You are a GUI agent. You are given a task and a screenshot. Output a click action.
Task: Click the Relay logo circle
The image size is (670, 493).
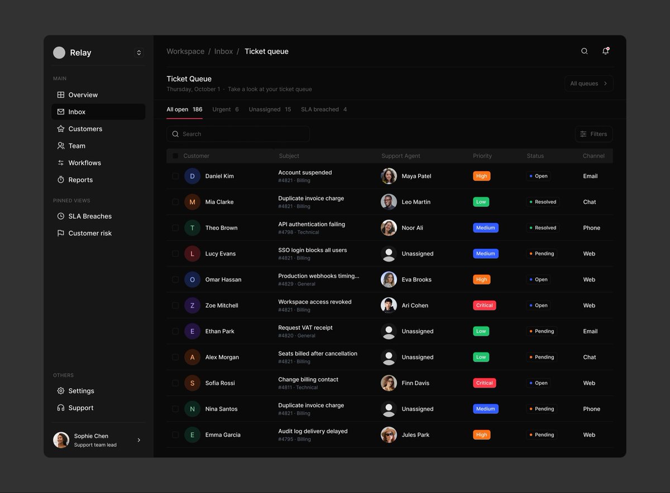click(59, 52)
